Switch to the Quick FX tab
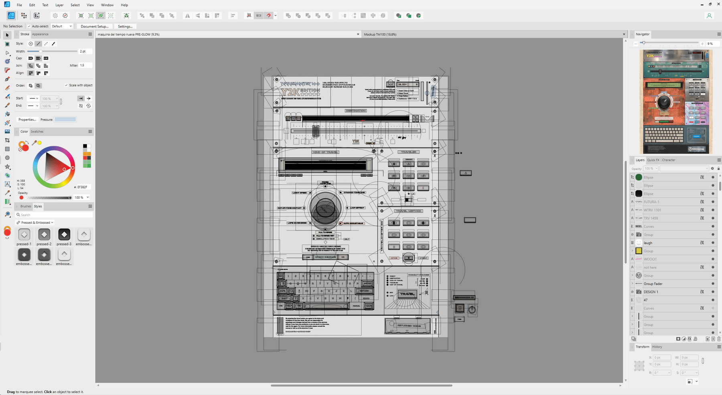Image resolution: width=722 pixels, height=395 pixels. (x=653, y=160)
